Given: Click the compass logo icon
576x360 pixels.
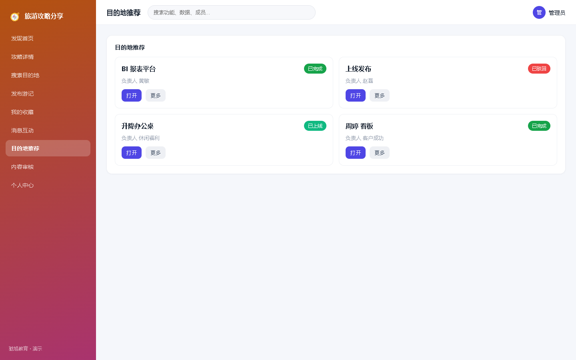Looking at the screenshot, I should coord(15,16).
